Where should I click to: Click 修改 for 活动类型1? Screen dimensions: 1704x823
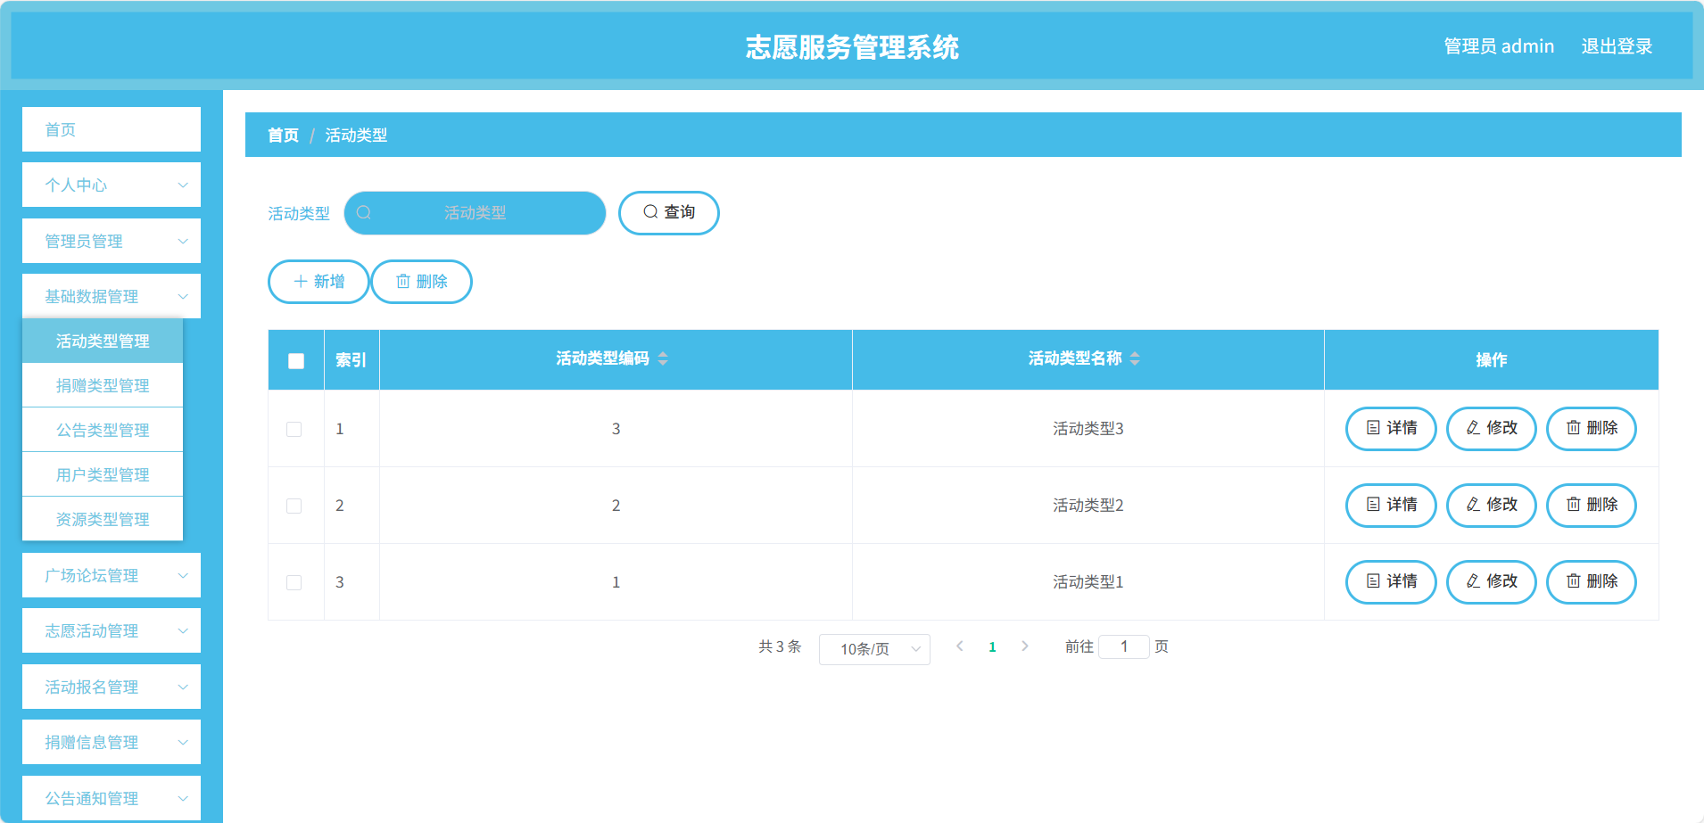tap(1492, 582)
